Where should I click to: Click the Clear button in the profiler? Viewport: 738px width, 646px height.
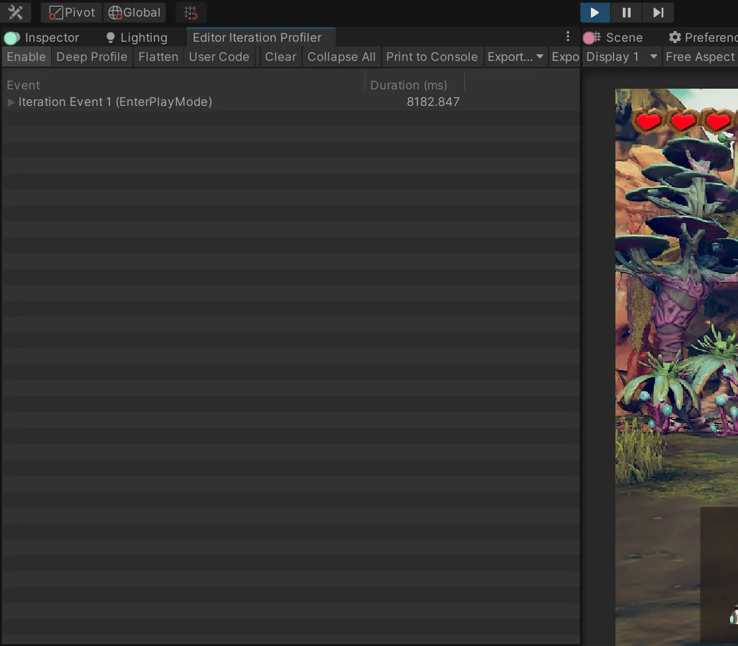click(280, 57)
